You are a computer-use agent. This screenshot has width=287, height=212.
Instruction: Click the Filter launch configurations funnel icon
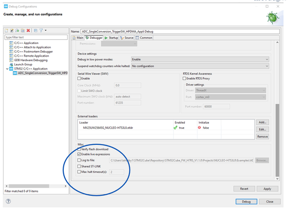coord(41,30)
